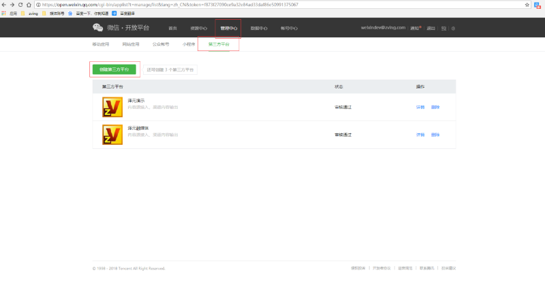Open the 管理中心 menu
545x281 pixels.
pyautogui.click(x=228, y=29)
